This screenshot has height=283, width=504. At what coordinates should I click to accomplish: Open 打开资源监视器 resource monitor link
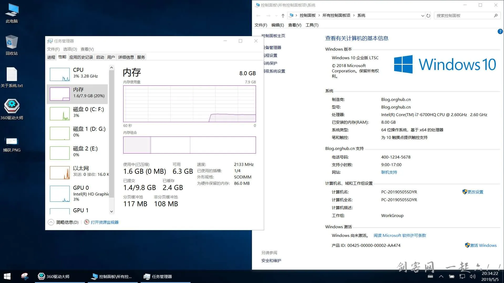105,222
